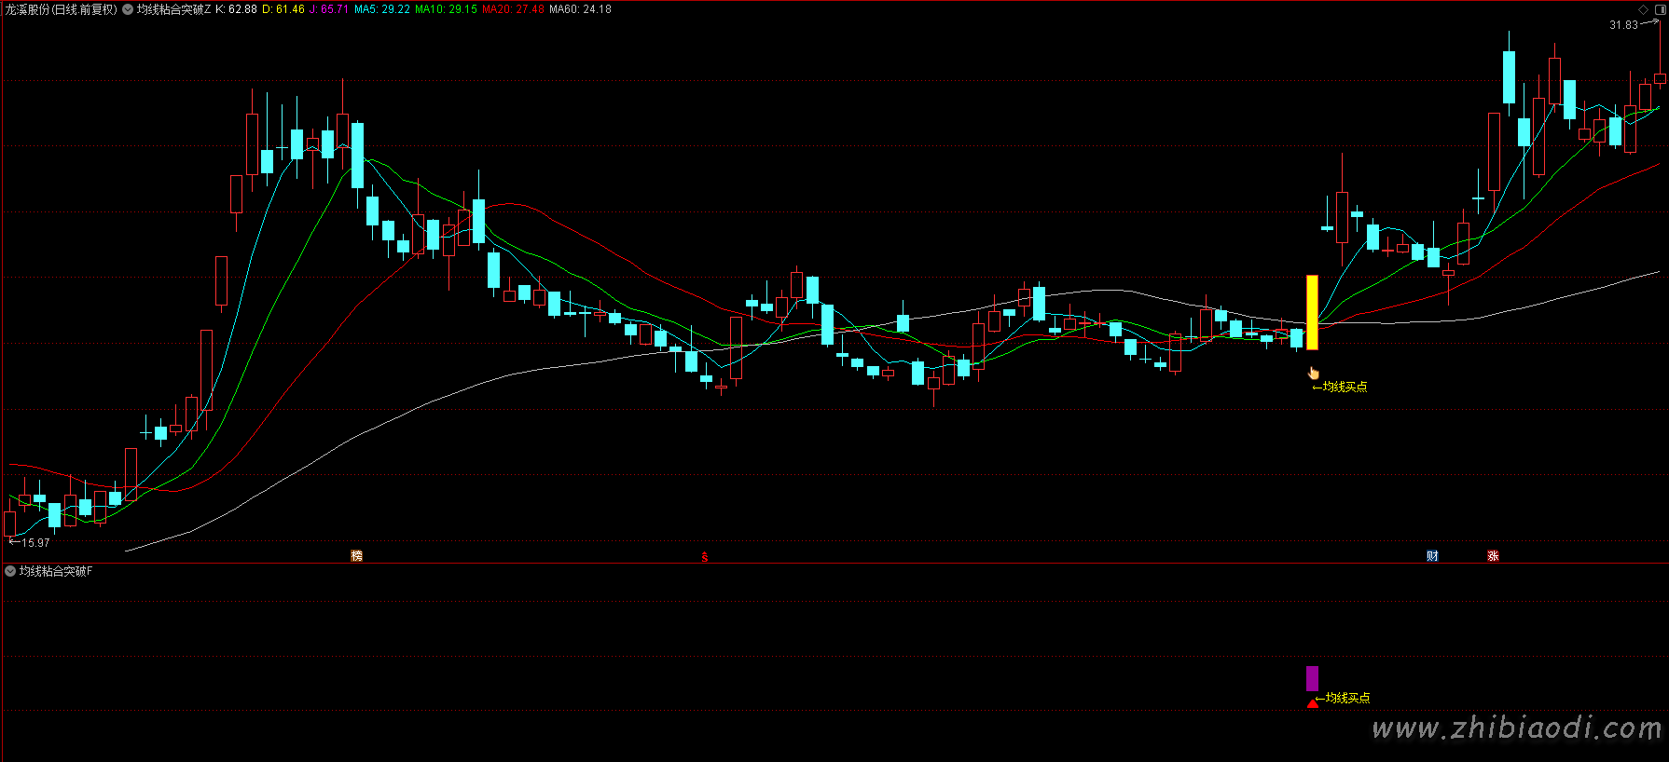This screenshot has width=1669, height=762.
Task: Click the blue 财 financial marker
Action: [x=1432, y=556]
